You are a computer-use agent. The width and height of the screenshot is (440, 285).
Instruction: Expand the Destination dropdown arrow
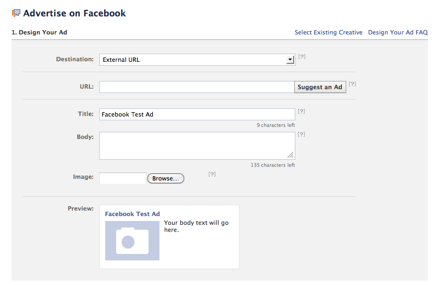pos(290,60)
